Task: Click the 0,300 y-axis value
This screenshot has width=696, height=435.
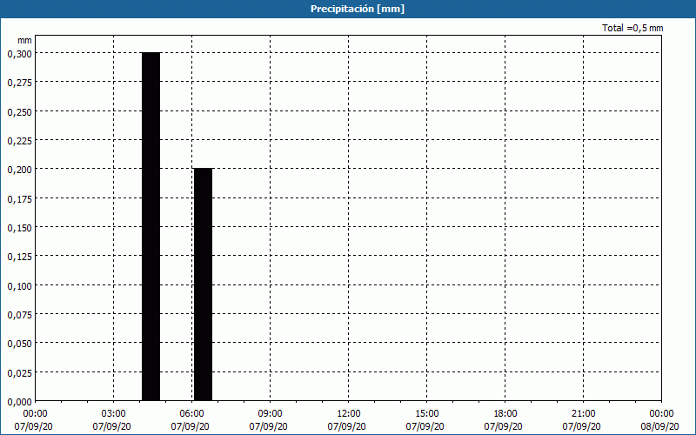Action: (x=19, y=54)
